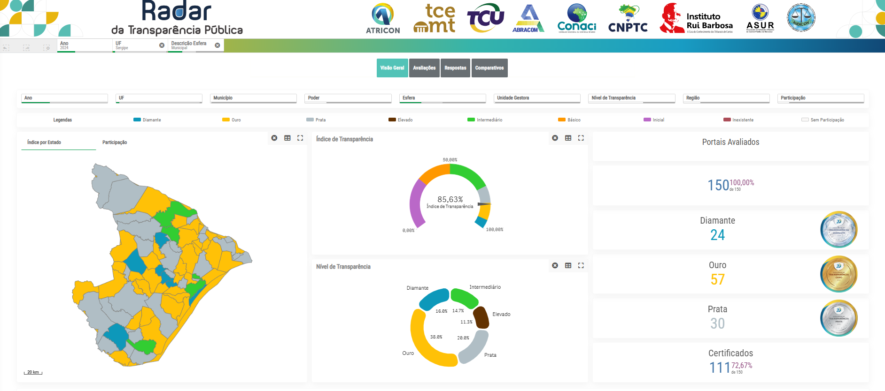Screen dimensions: 885x391
Task: Open table view for Nível de Transparência
Action: 568,265
